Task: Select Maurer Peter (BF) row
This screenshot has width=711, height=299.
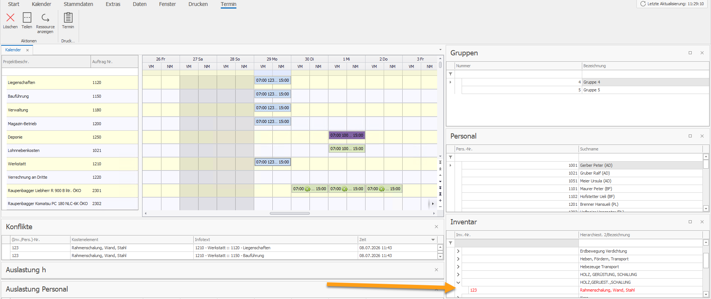Action: [582, 189]
